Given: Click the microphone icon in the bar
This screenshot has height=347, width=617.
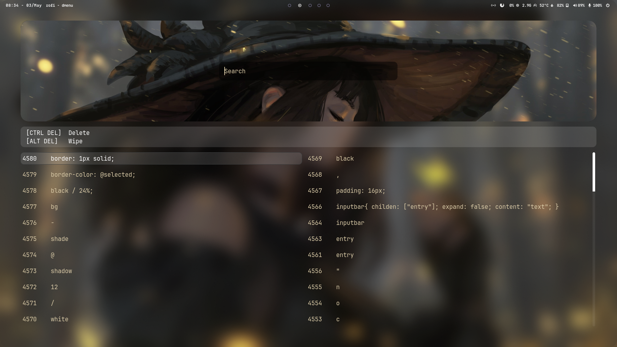Looking at the screenshot, I should pyautogui.click(x=589, y=5).
